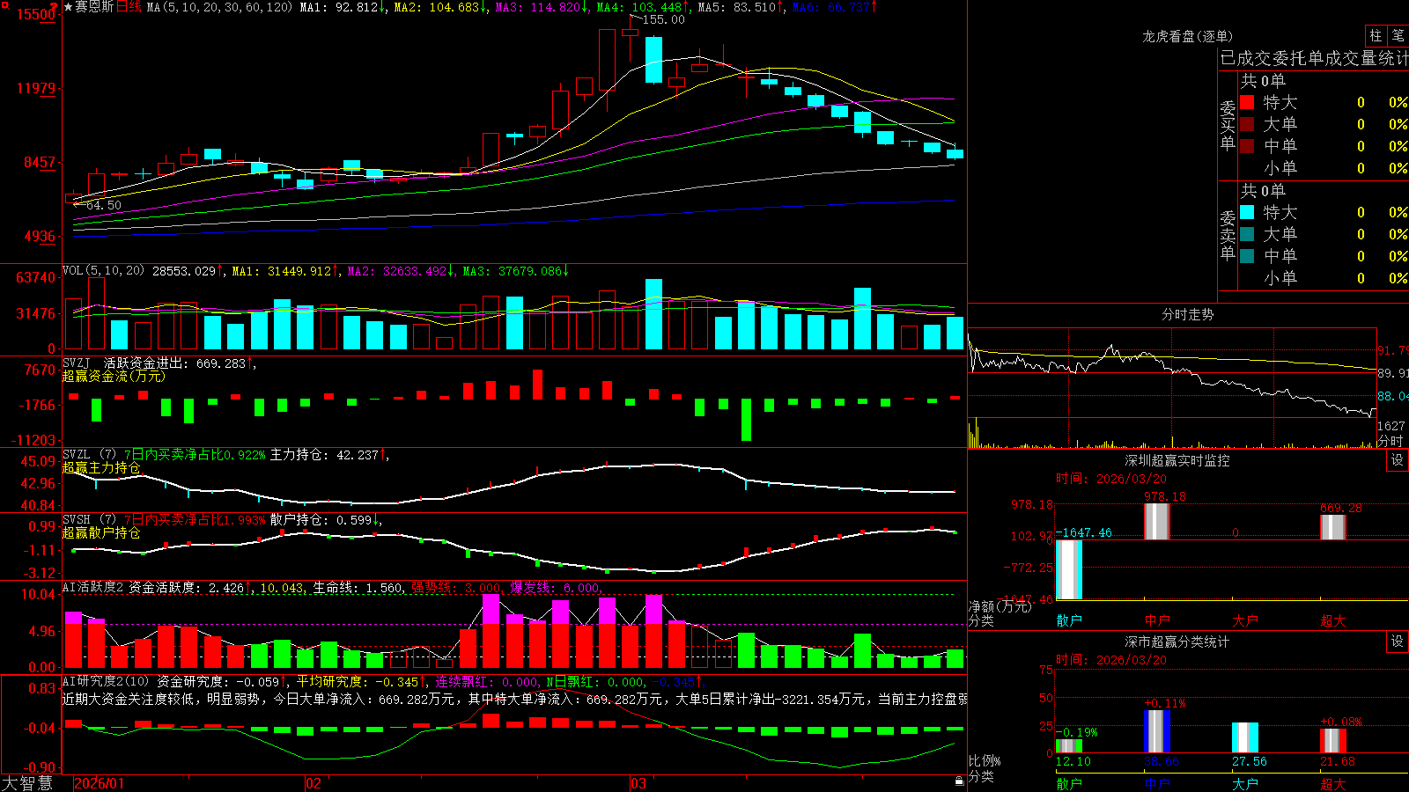1409x792 pixels.
Task: Click the 中单 swatch under 委买单
Action: click(x=1247, y=145)
